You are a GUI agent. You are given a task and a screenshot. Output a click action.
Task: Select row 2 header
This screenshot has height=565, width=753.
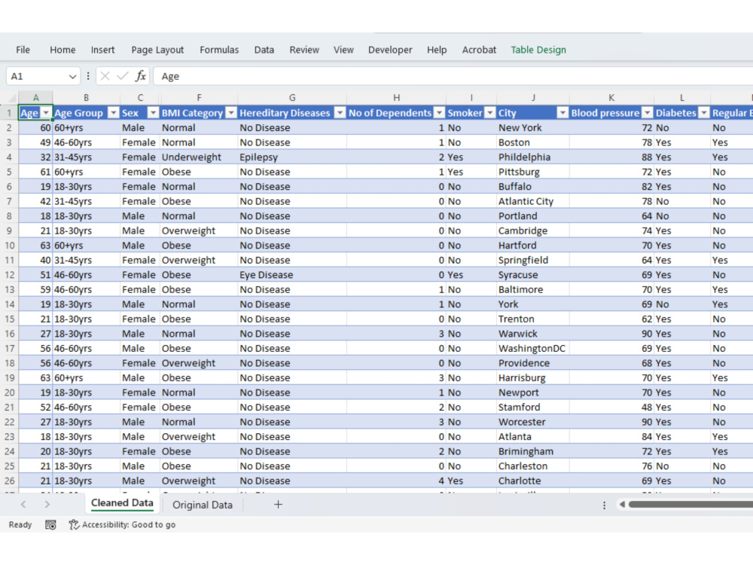[9, 128]
